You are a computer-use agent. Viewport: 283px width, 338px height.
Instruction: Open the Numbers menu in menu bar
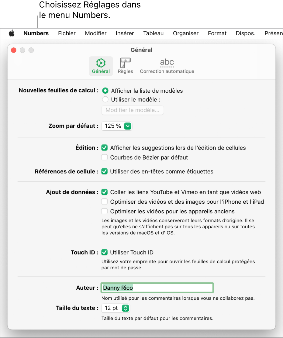tap(36, 33)
